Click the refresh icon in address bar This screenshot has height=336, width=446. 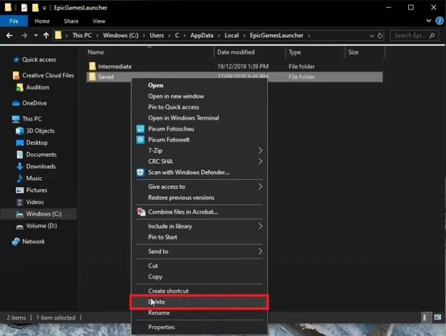coord(380,36)
